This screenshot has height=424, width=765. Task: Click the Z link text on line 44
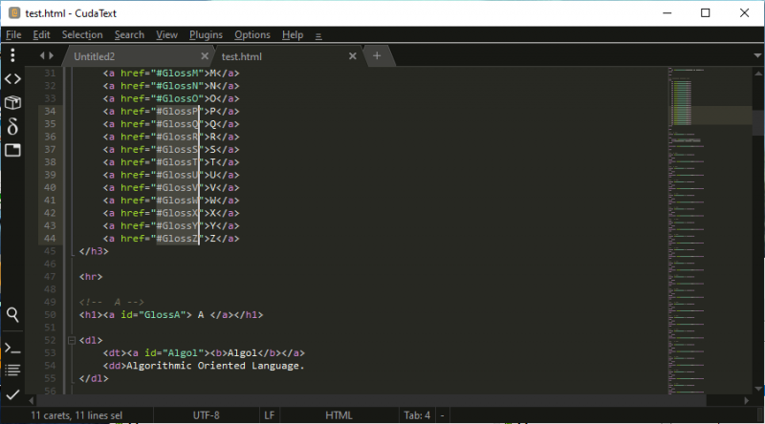point(212,239)
